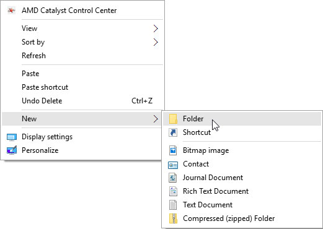Click the Bitmap image icon
Screen dimensions: 323x229
tap(173, 150)
